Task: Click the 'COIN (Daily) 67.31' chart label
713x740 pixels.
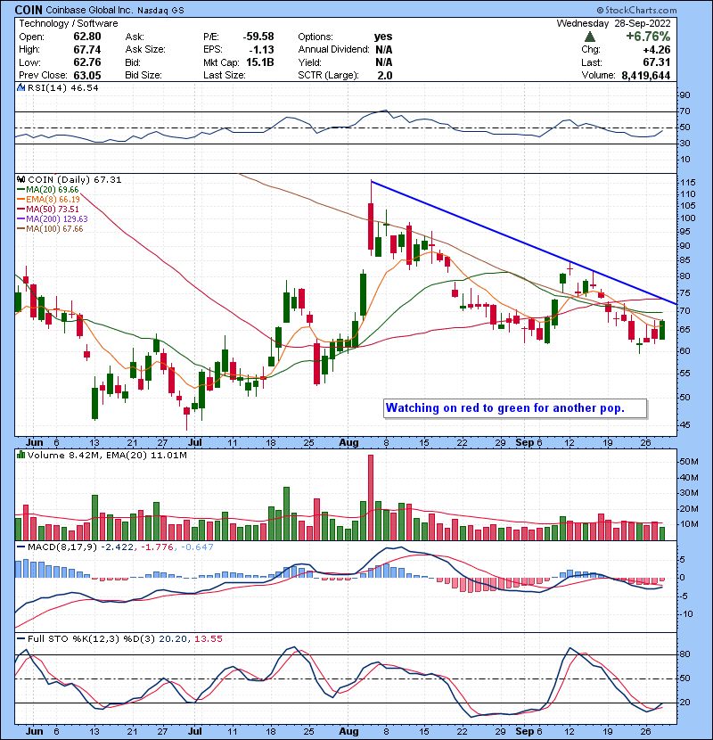Action: click(x=75, y=179)
